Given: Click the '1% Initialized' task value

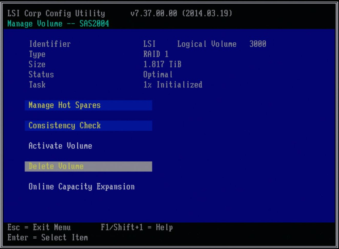Looking at the screenshot, I should click(x=173, y=85).
